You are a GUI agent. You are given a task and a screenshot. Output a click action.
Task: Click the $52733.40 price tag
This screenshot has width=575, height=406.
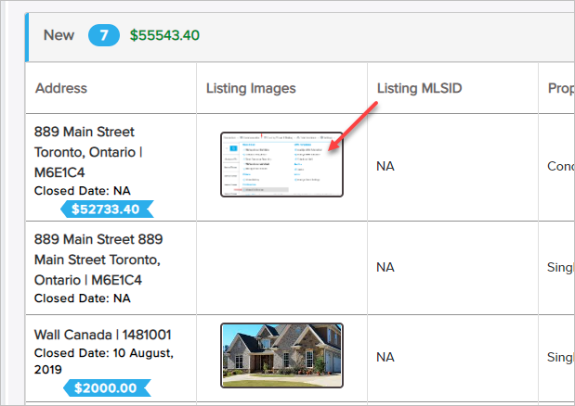[104, 209]
